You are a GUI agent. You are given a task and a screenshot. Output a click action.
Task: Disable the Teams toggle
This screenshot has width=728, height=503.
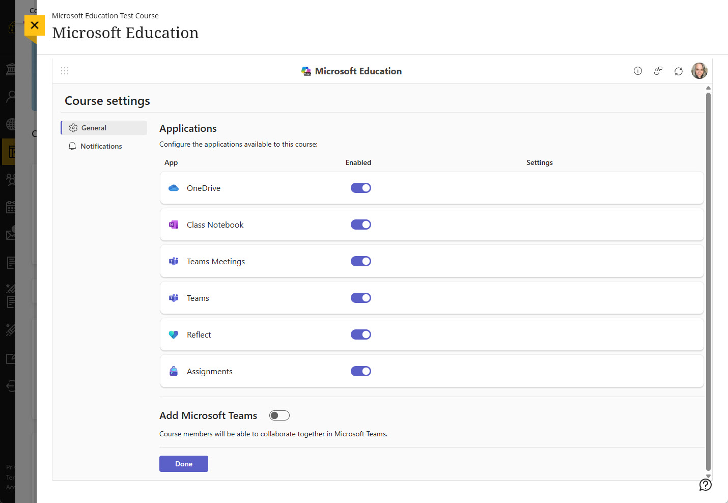tap(360, 298)
